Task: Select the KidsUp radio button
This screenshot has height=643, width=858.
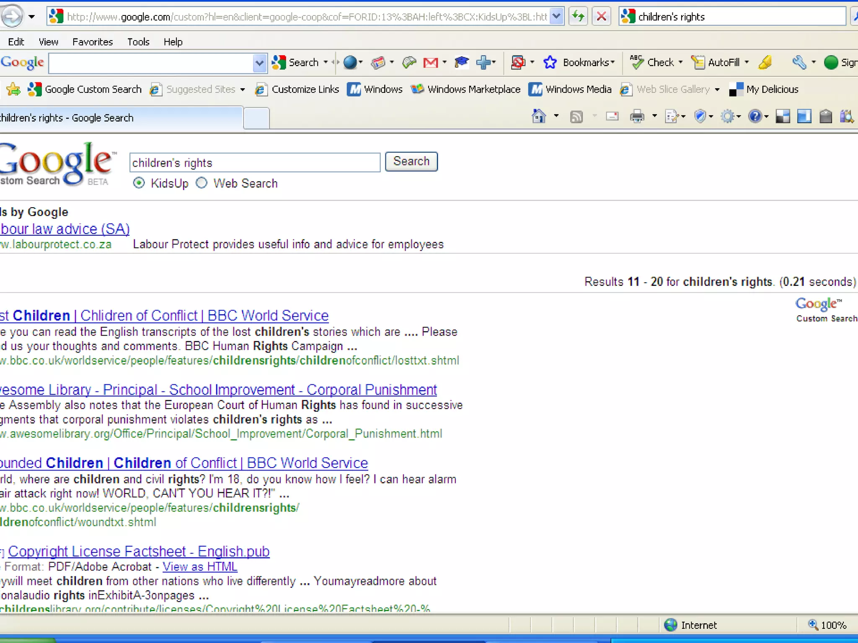Action: coord(139,183)
